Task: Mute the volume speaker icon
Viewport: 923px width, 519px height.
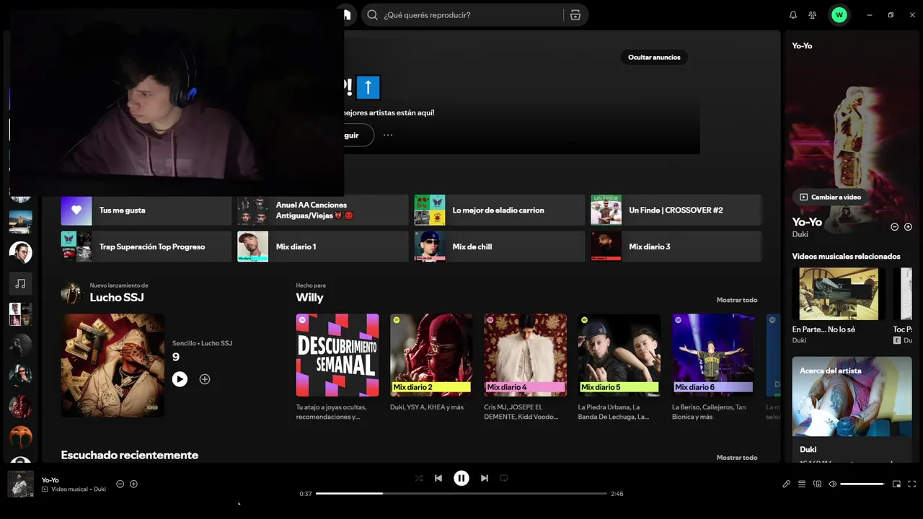Action: 833,484
